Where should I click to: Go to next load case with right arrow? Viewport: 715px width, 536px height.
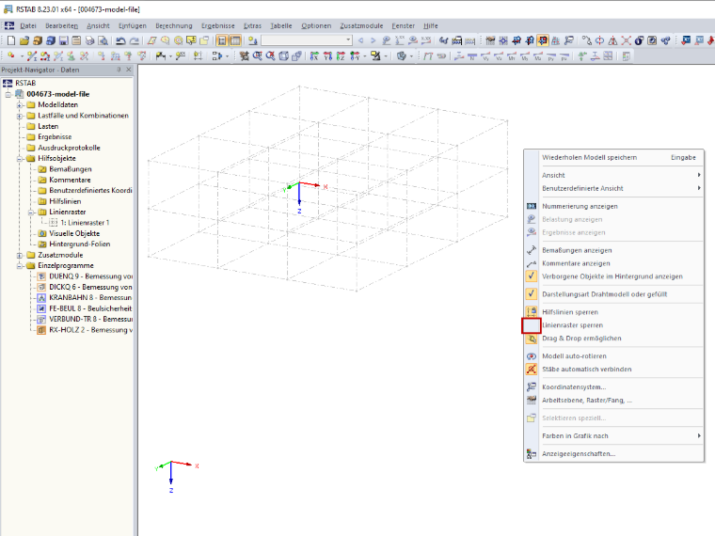(373, 41)
